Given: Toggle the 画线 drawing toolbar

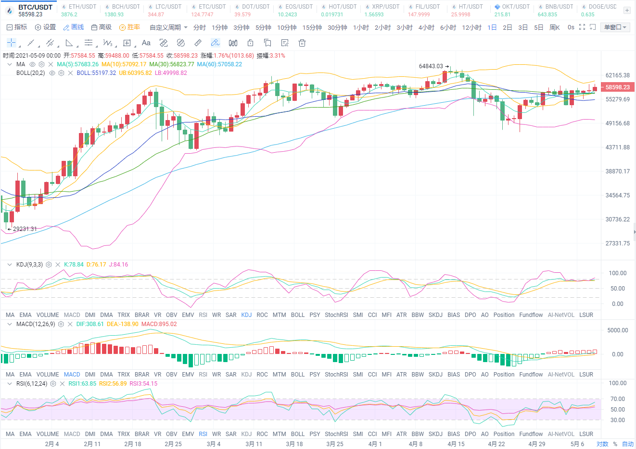Looking at the screenshot, I should [x=74, y=27].
